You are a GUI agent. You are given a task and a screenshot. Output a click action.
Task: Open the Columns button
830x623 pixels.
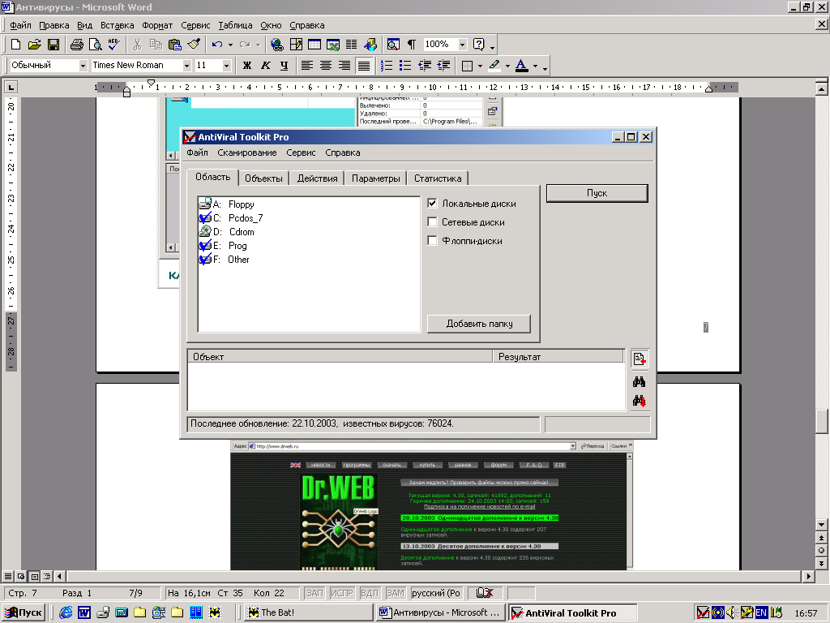352,45
